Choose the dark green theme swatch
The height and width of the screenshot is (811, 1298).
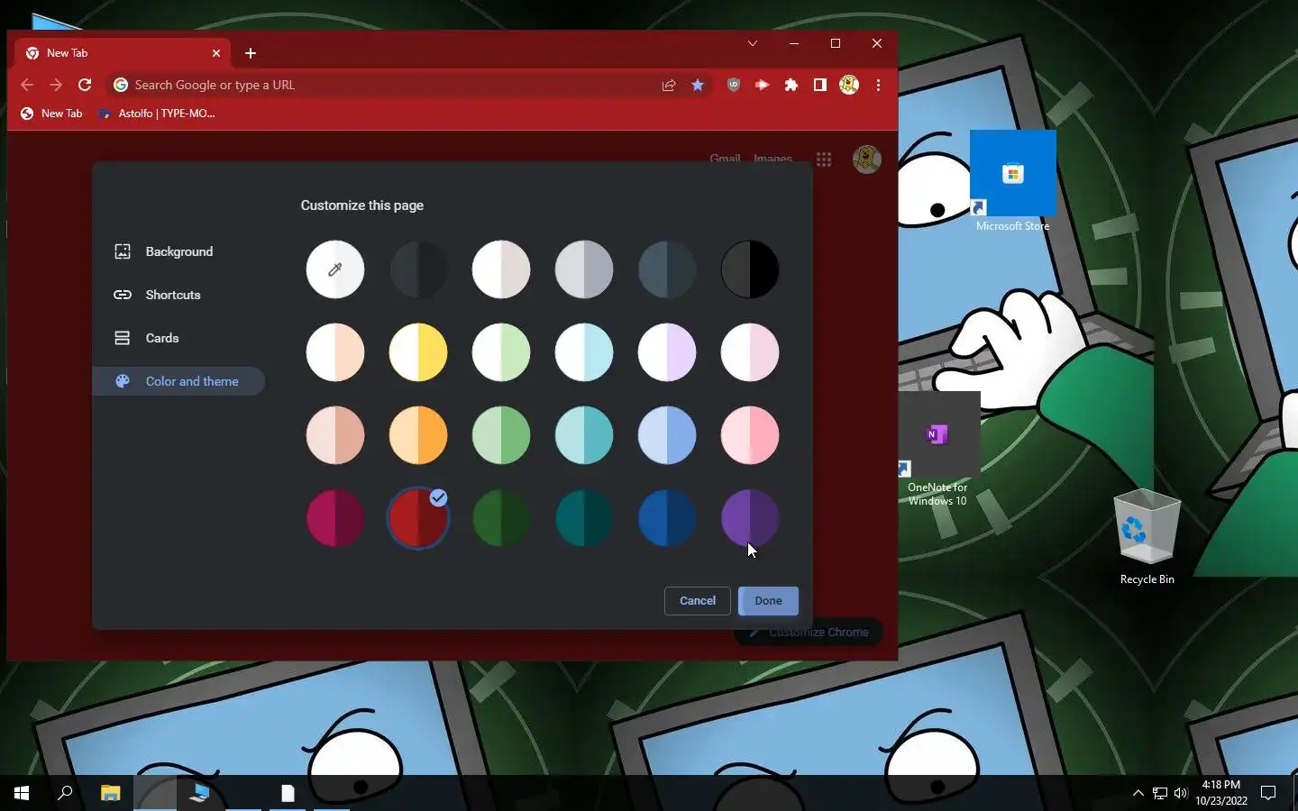click(501, 518)
